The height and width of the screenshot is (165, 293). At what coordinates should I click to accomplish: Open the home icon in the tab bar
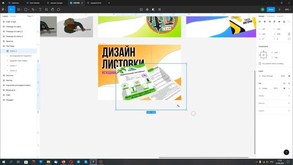coord(3,3)
